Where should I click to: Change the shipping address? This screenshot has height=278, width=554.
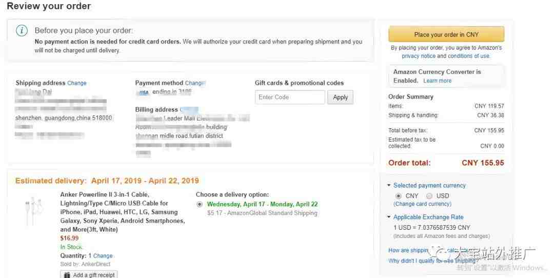pyautogui.click(x=77, y=83)
